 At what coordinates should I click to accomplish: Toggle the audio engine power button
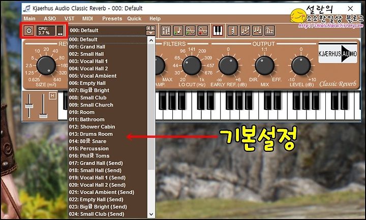[x=29, y=30]
